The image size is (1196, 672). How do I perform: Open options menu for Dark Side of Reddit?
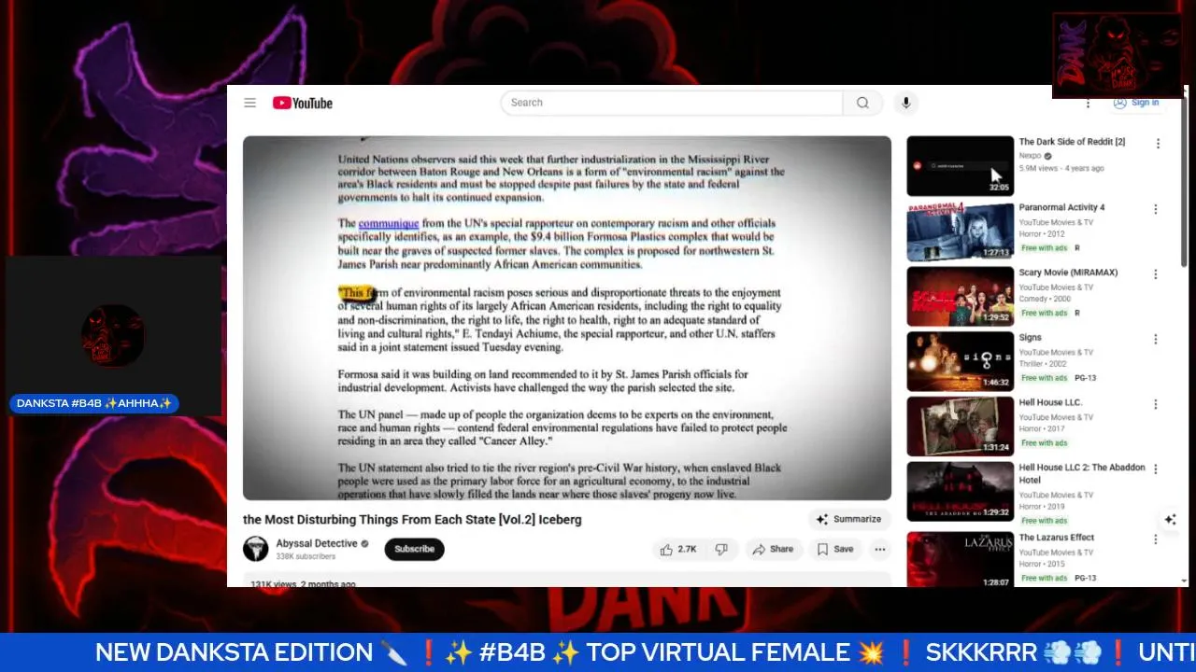pos(1158,144)
